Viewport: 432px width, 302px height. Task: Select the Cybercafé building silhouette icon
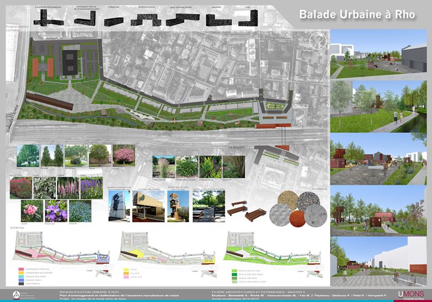click(x=112, y=20)
